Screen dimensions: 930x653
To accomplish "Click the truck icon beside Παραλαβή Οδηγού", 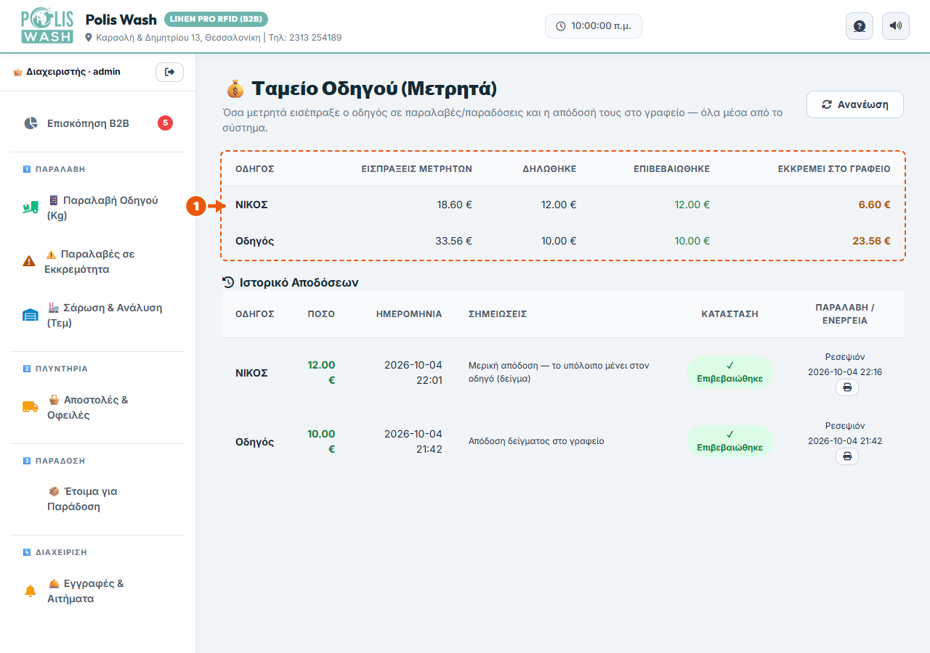I will click(30, 208).
